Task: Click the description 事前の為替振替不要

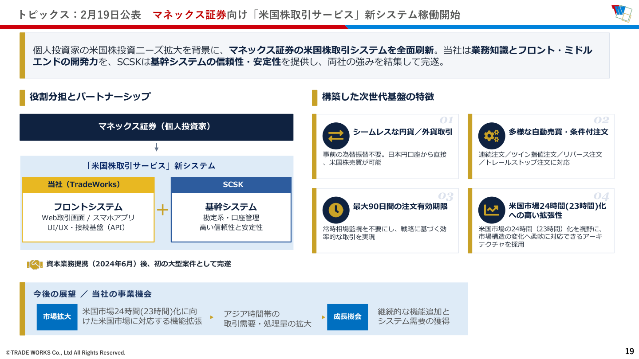Action: [x=385, y=159]
